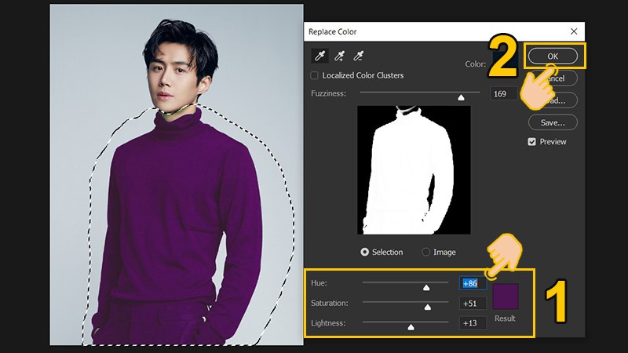The image size is (628, 353).
Task: Click the Fuzziness value field showing 169
Action: point(499,94)
